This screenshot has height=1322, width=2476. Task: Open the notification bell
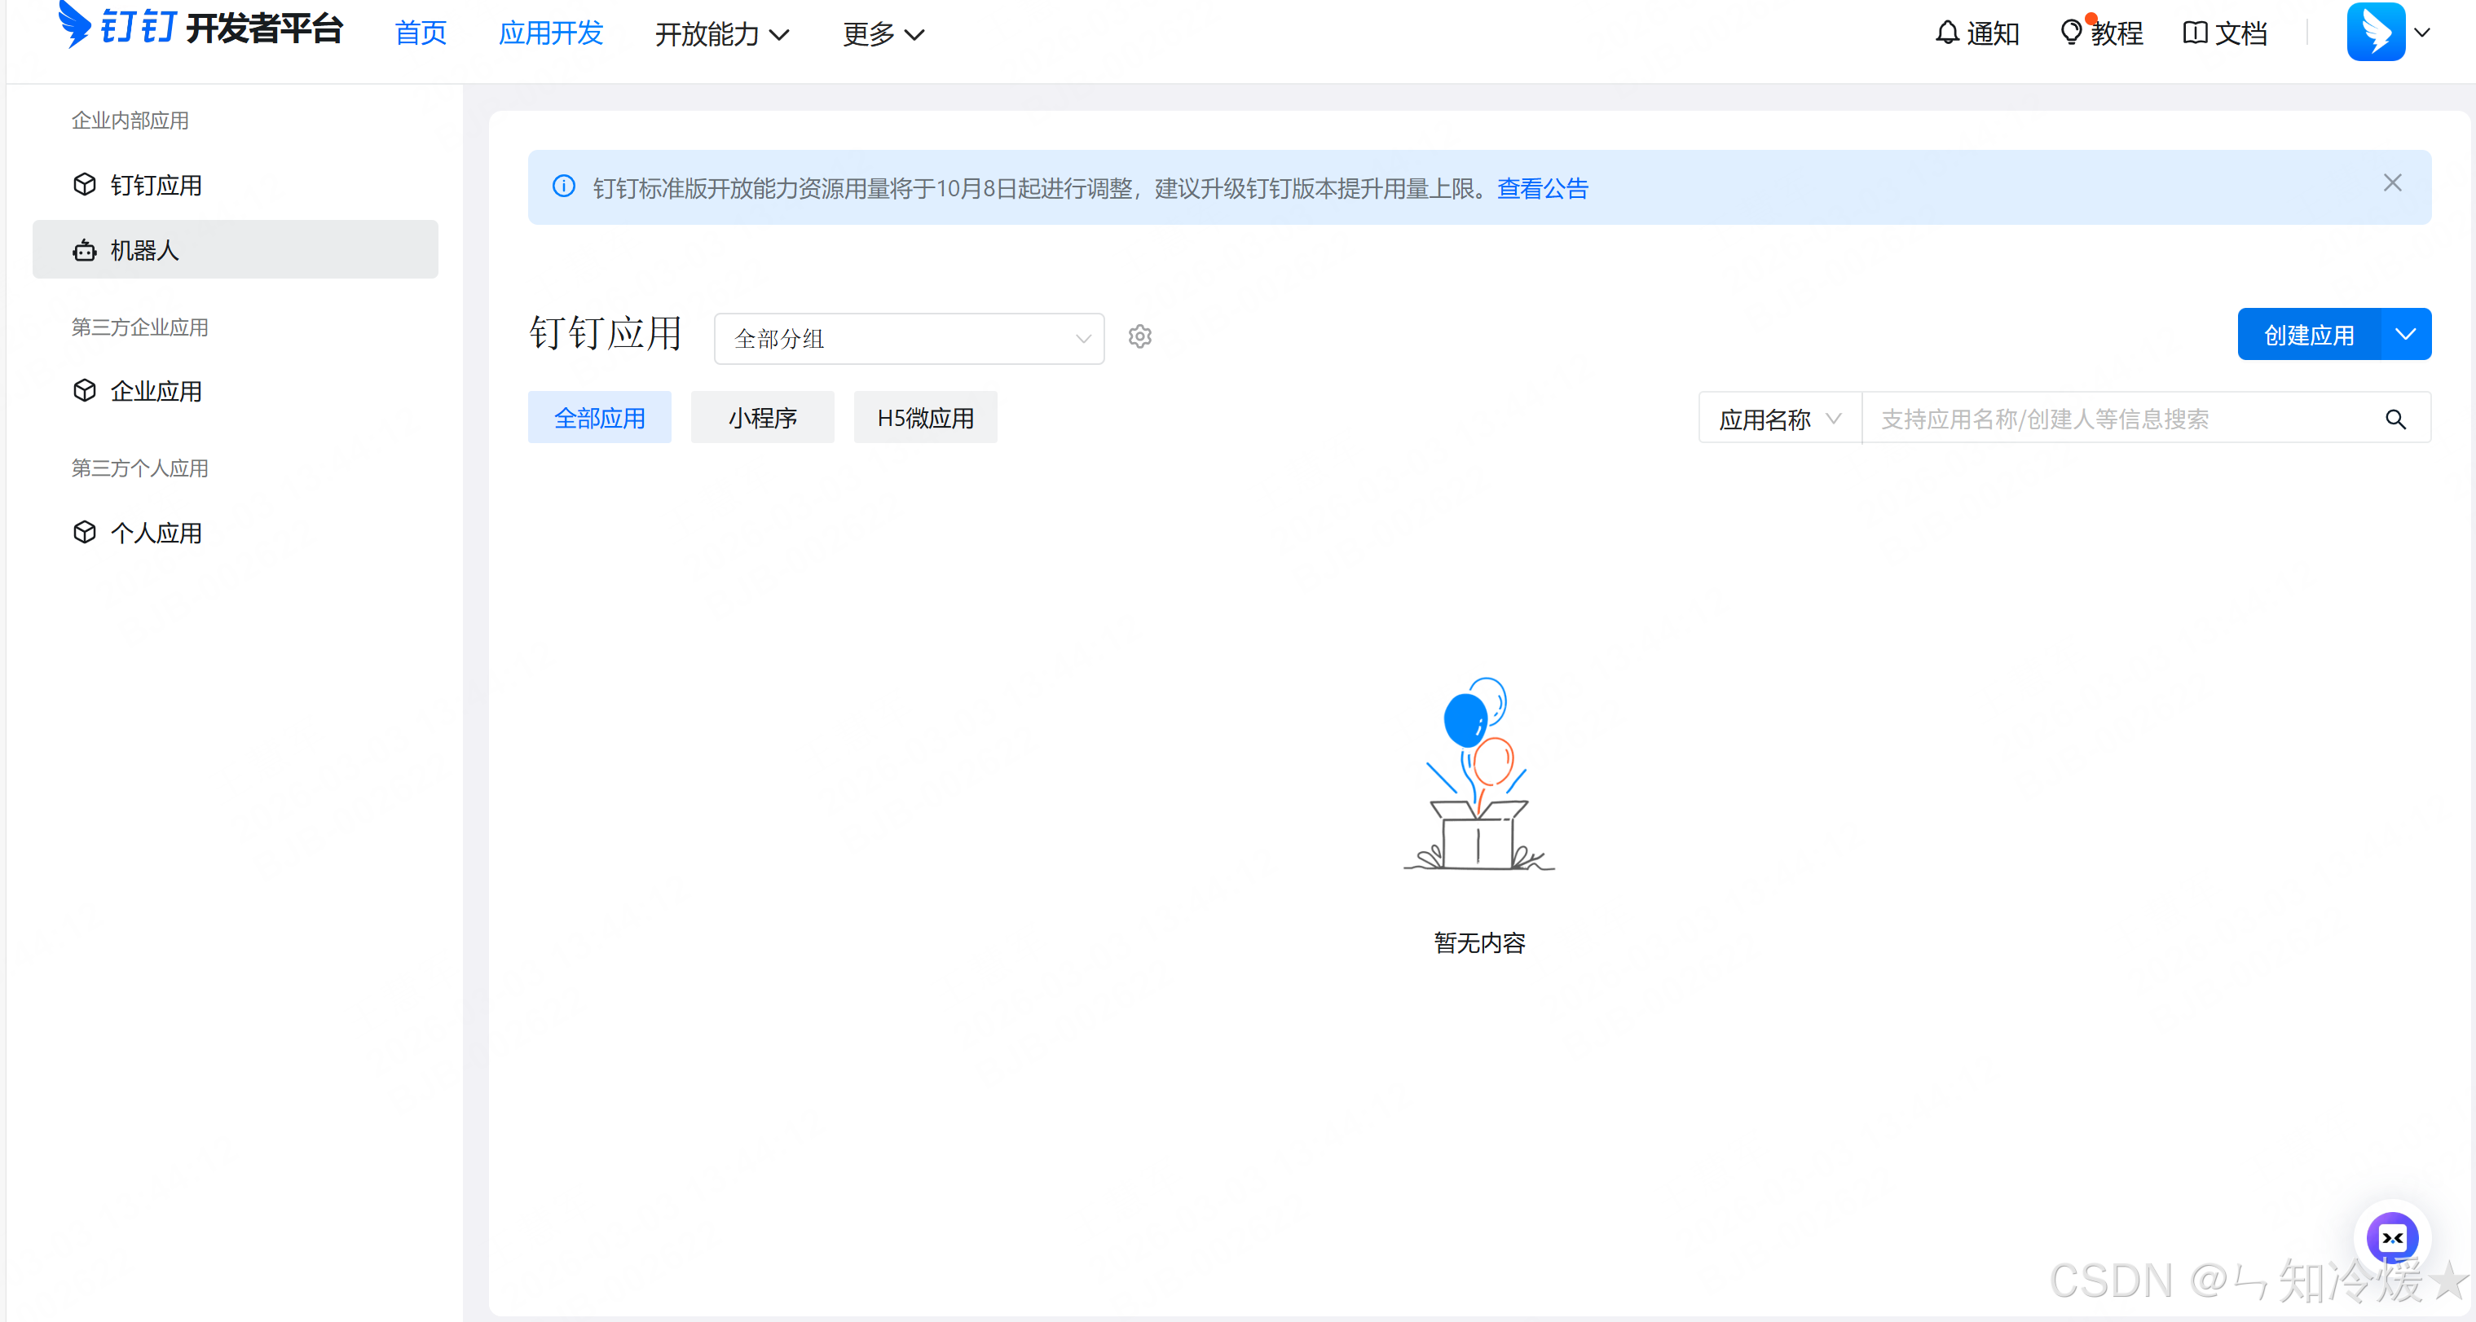coord(1946,32)
